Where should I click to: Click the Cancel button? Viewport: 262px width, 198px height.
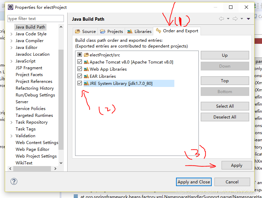[232, 182]
